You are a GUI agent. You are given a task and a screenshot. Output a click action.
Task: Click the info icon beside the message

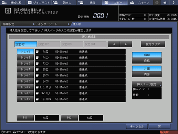[x=8, y=11]
